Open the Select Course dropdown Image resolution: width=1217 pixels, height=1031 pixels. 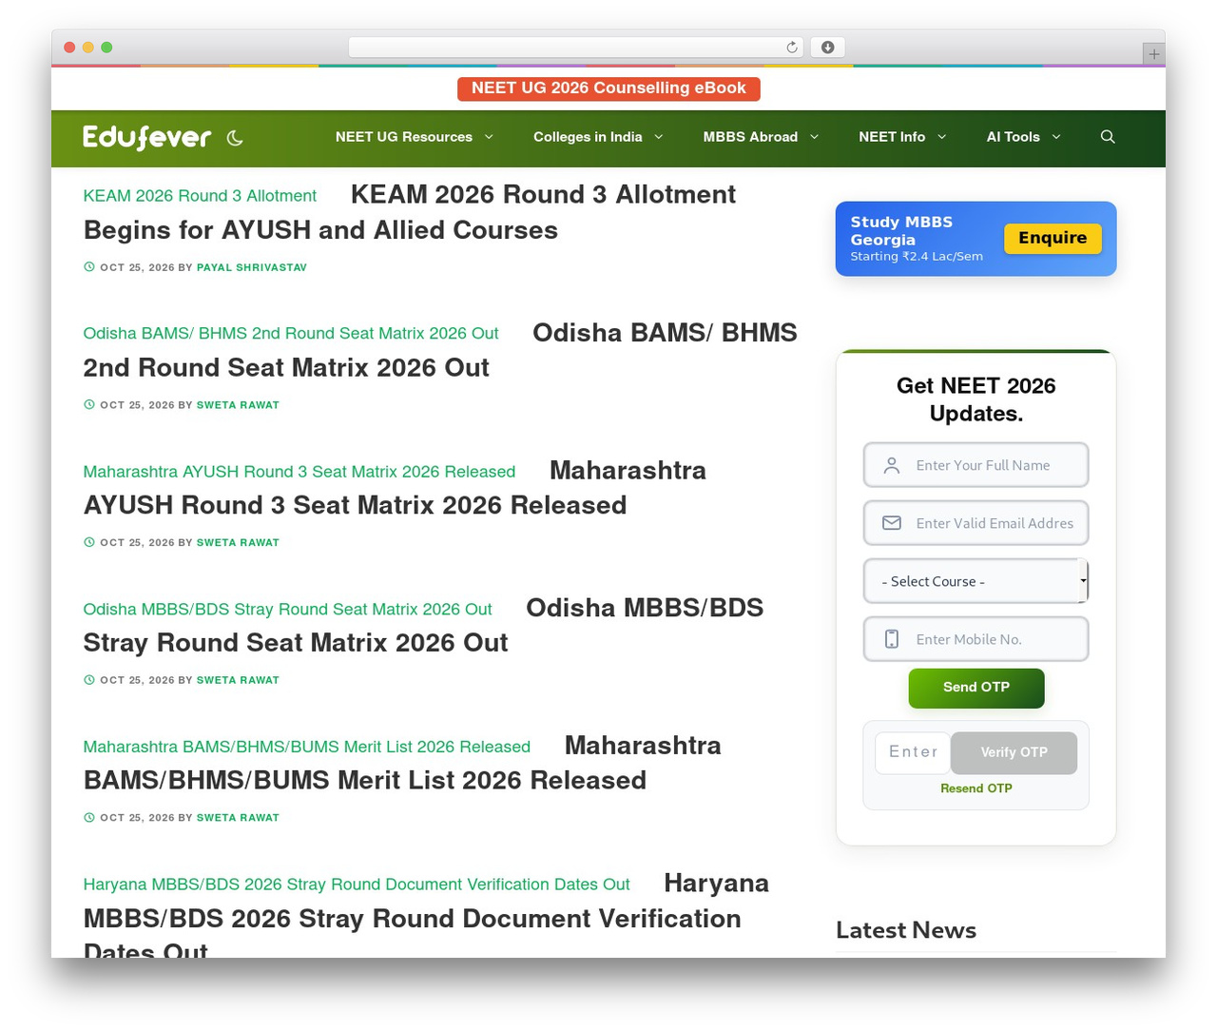[976, 581]
